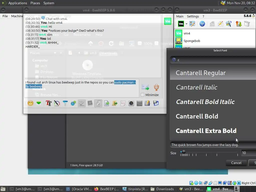
Task: Switch to Downloads taskbar window
Action: pyautogui.click(x=162, y=189)
